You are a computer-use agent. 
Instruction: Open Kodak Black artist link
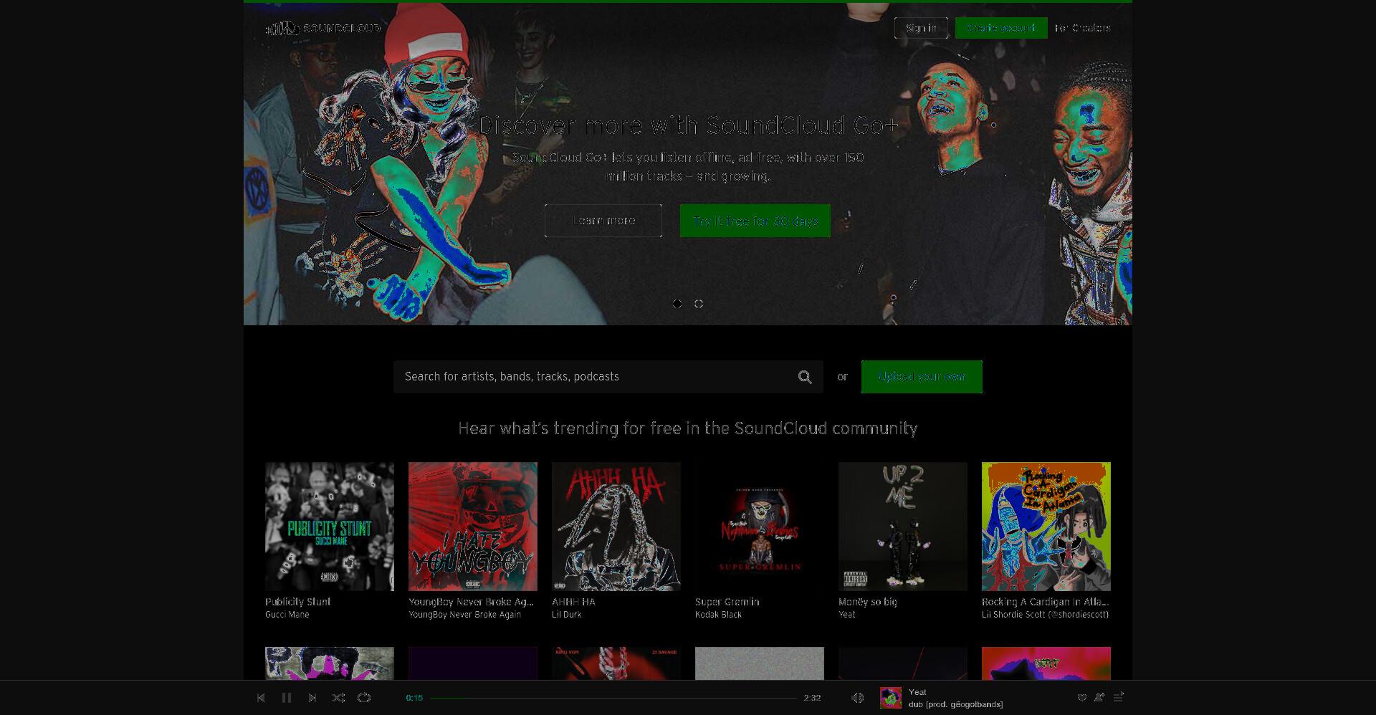pos(719,615)
